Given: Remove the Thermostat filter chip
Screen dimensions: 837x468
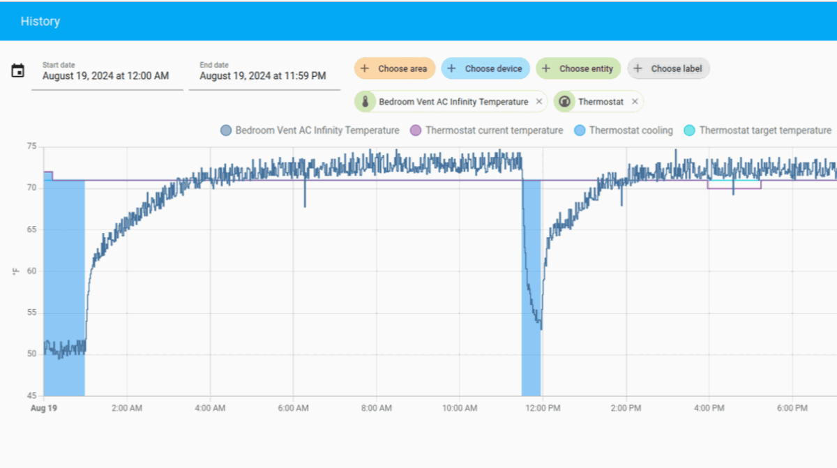Looking at the screenshot, I should [x=634, y=101].
